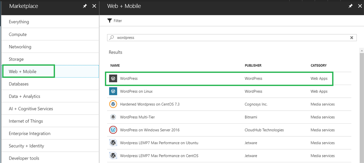The height and width of the screenshot is (163, 364).
Task: Click WordPress on Windows Server 2016 icon
Action: pos(113,130)
